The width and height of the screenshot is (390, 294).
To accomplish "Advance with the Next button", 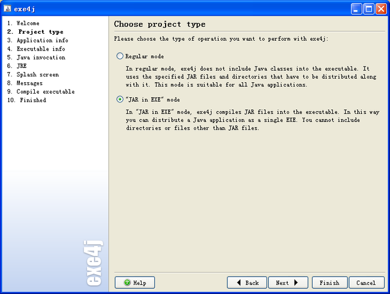I will coord(288,283).
